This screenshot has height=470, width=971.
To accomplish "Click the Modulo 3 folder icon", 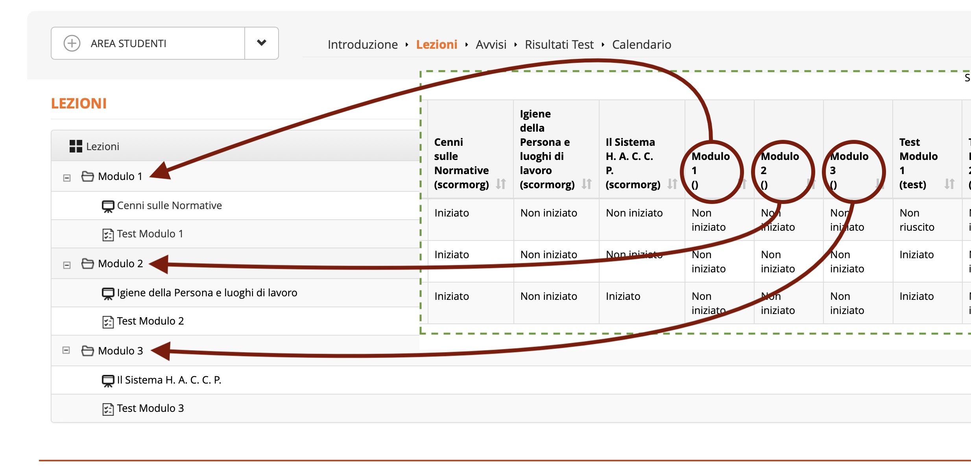I will pos(87,351).
